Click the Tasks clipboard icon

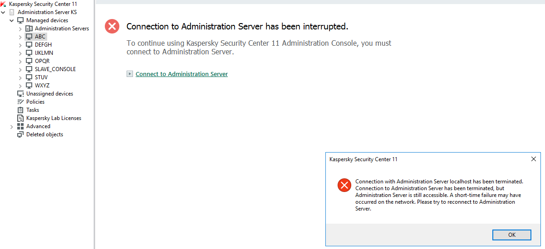point(20,110)
